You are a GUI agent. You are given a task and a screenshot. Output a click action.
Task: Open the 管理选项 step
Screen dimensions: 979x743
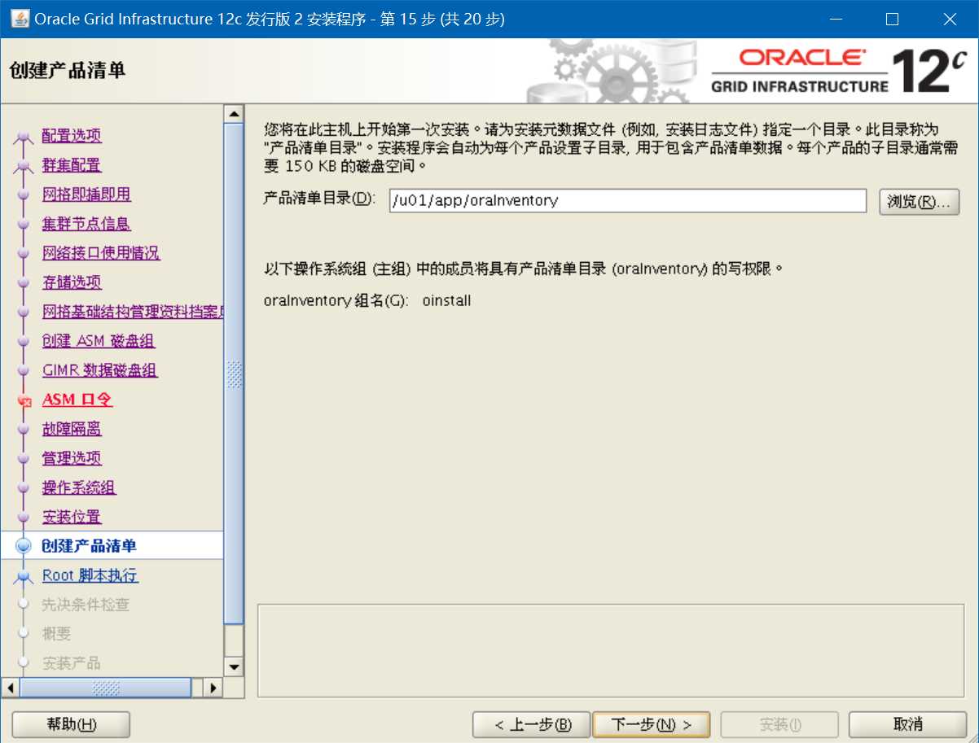72,458
